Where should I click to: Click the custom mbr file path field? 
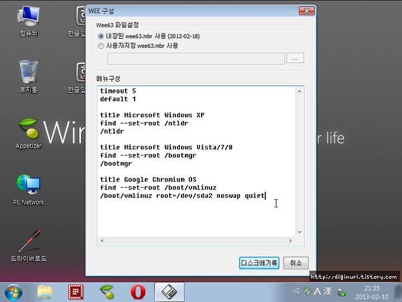coord(196,59)
